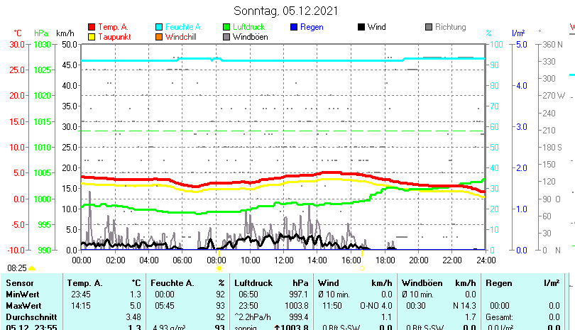This screenshot has width=575, height=330.
Task: Click the hPa axis unit label
Action: point(41,33)
